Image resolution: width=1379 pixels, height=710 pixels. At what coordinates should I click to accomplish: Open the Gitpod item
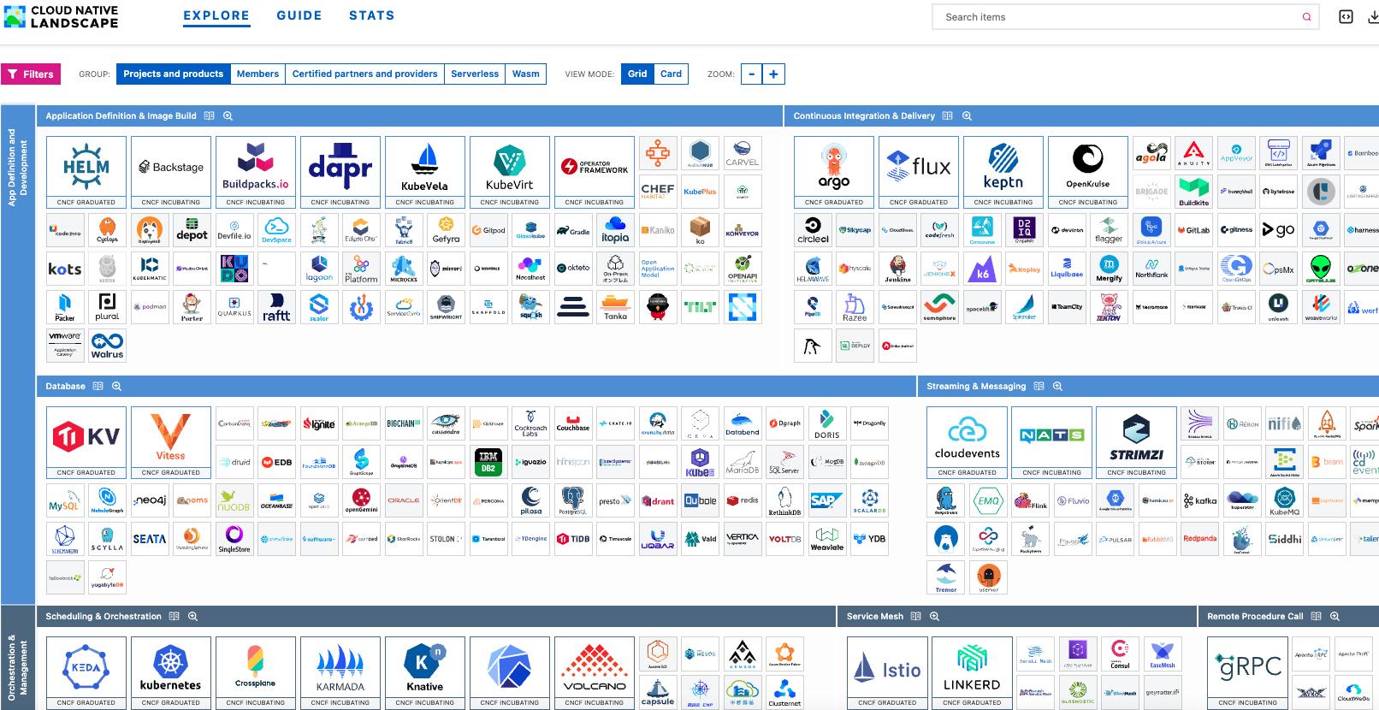(488, 230)
